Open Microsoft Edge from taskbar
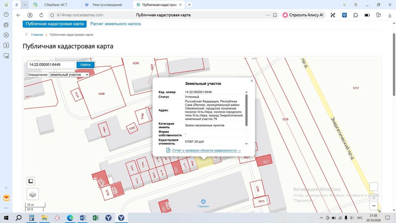This screenshot has width=396, height=223. 70,218
